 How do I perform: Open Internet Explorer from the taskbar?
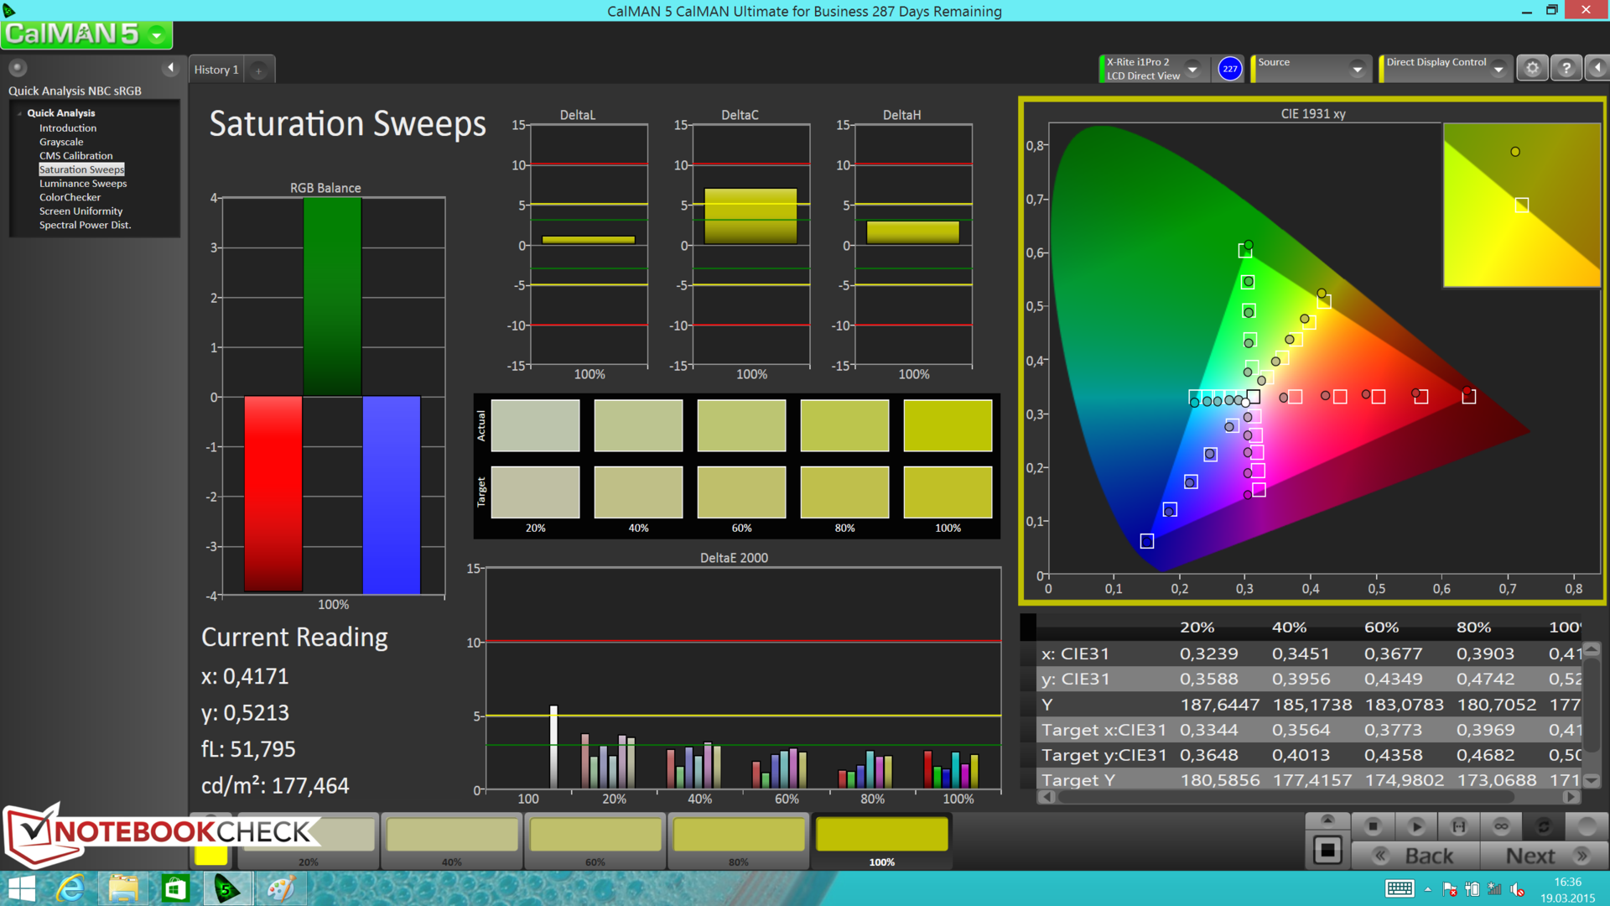click(x=70, y=888)
